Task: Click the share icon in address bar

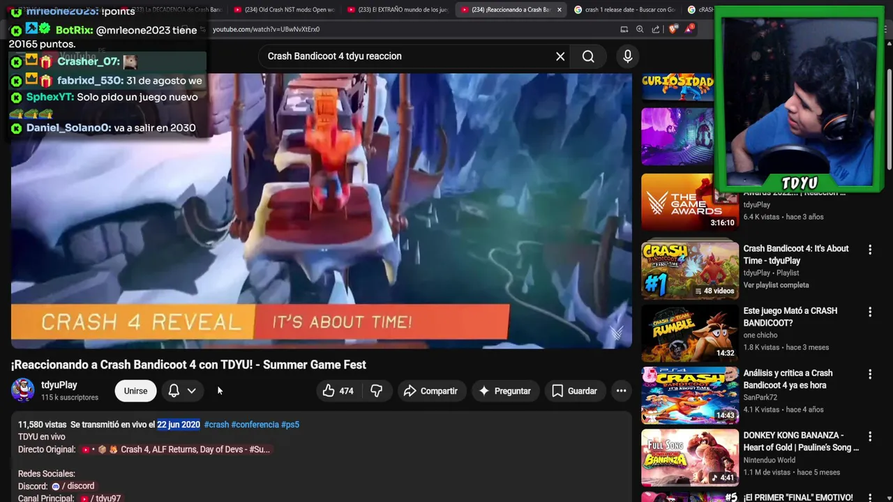Action: pyautogui.click(x=656, y=29)
